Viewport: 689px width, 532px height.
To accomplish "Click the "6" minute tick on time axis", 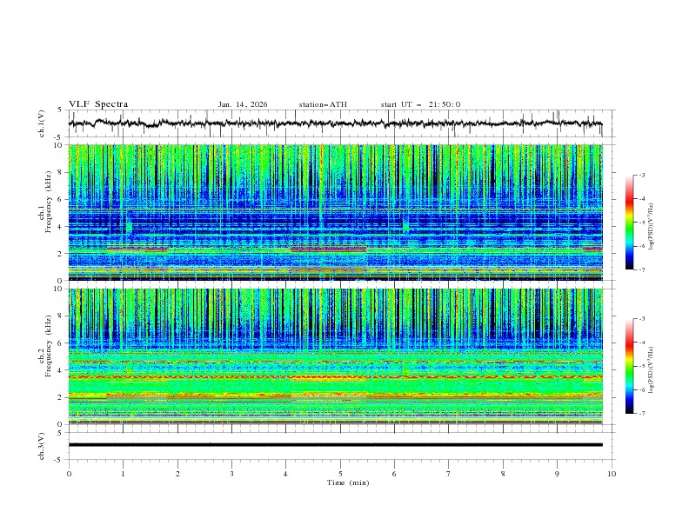I will pyautogui.click(x=394, y=474).
